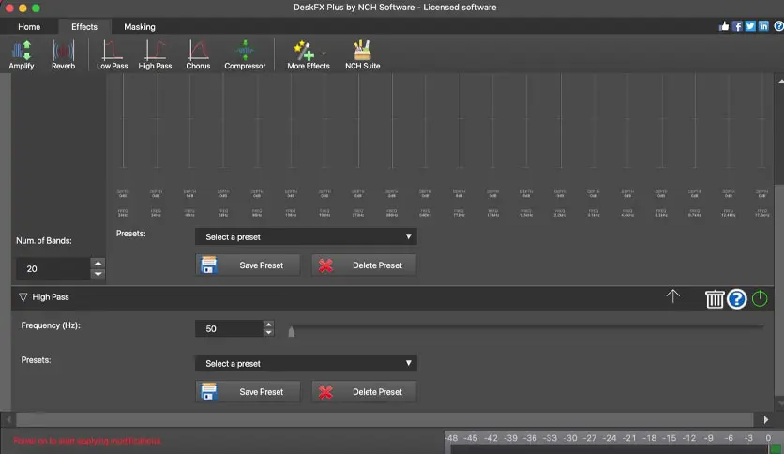Click the last equalizer band slider

(762, 120)
